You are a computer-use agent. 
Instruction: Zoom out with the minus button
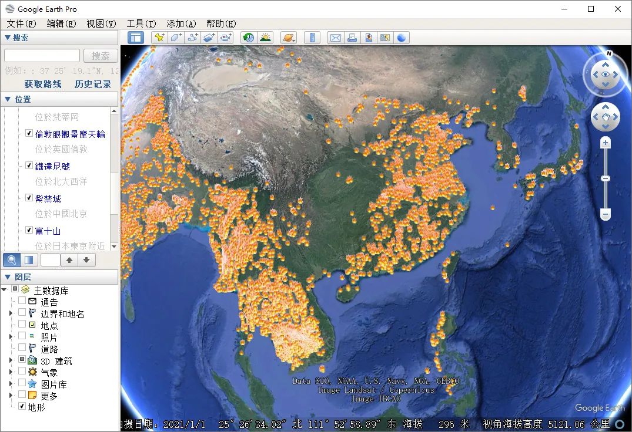click(606, 214)
